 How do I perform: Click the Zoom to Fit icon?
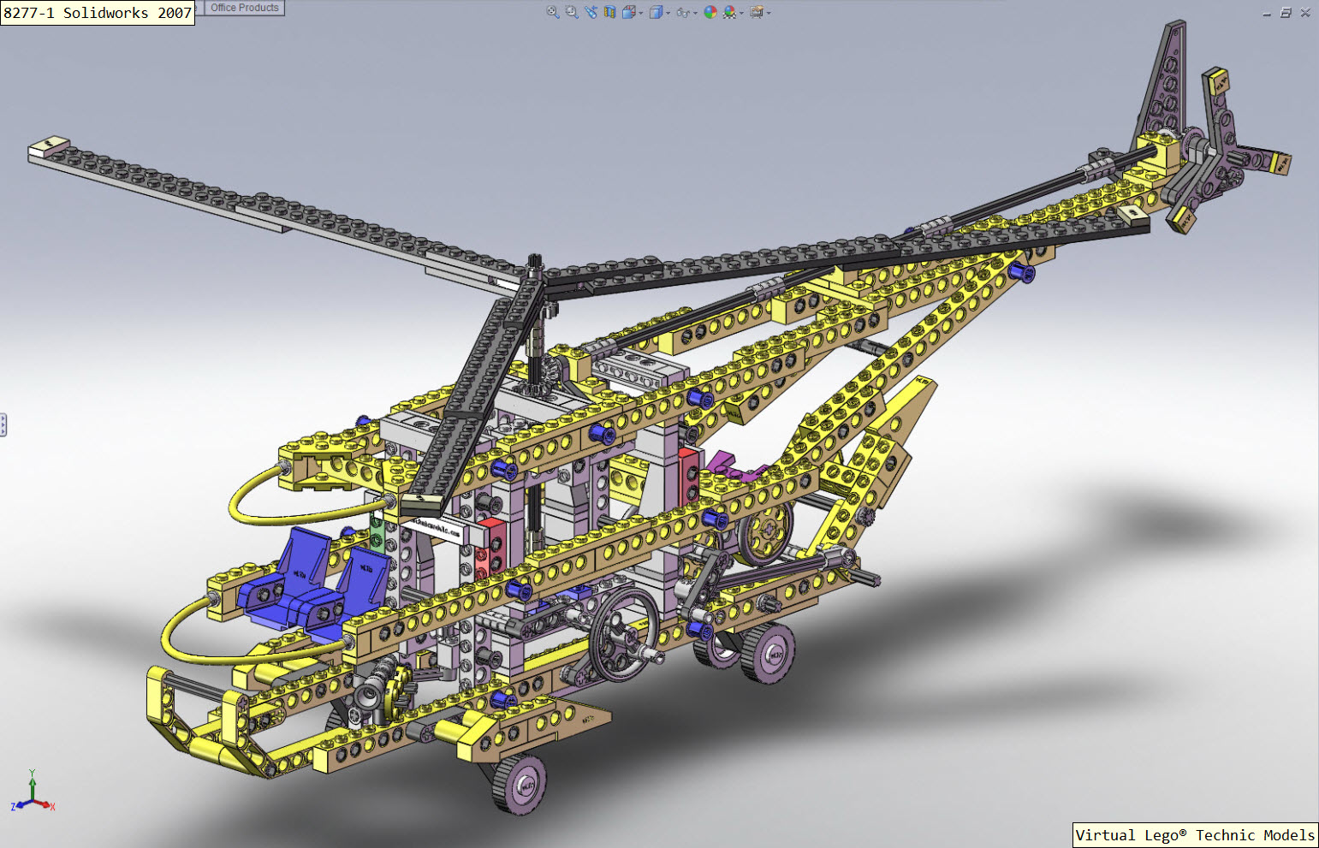[553, 12]
